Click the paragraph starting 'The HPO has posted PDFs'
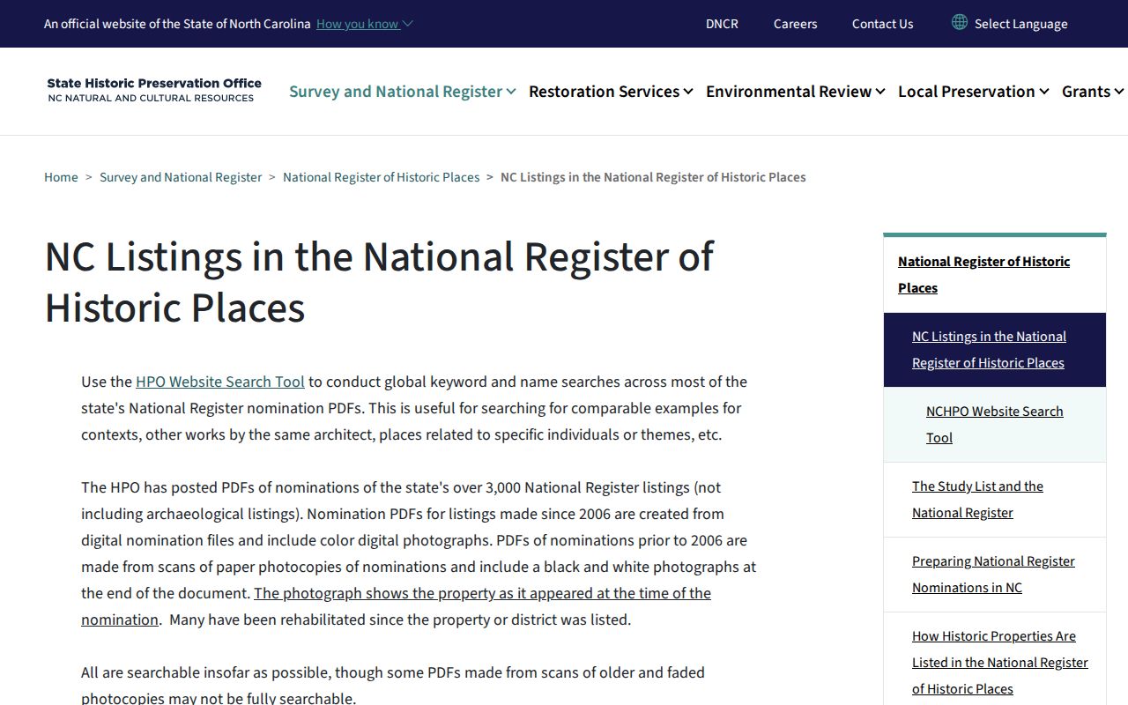Screen dimensions: 1128x705 [419, 553]
